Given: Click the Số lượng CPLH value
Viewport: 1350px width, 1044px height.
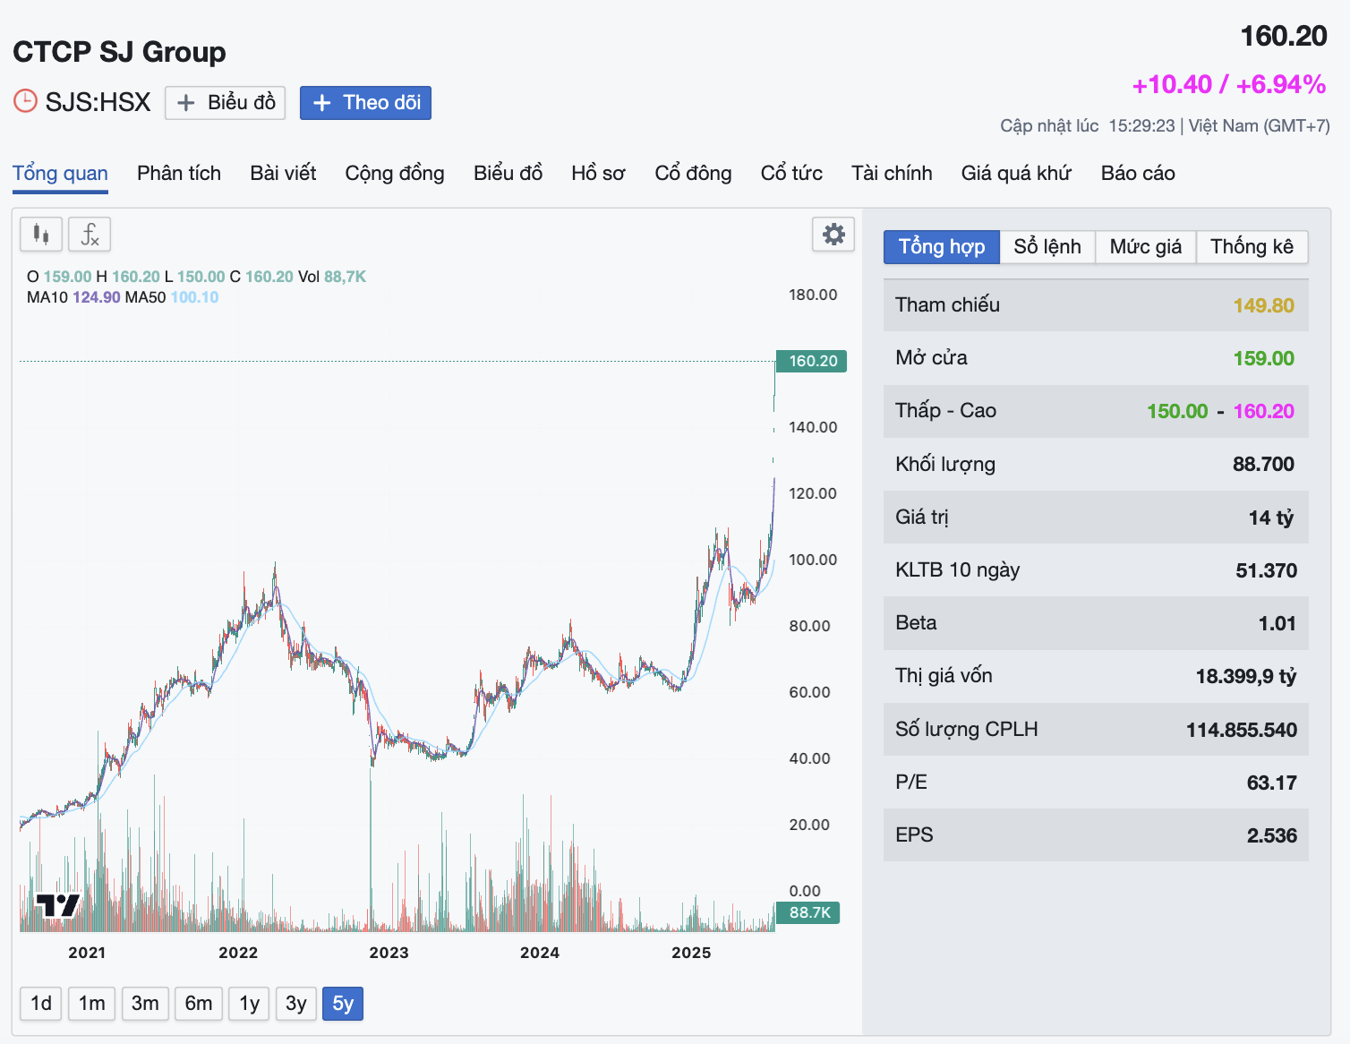Looking at the screenshot, I should coord(1242,730).
